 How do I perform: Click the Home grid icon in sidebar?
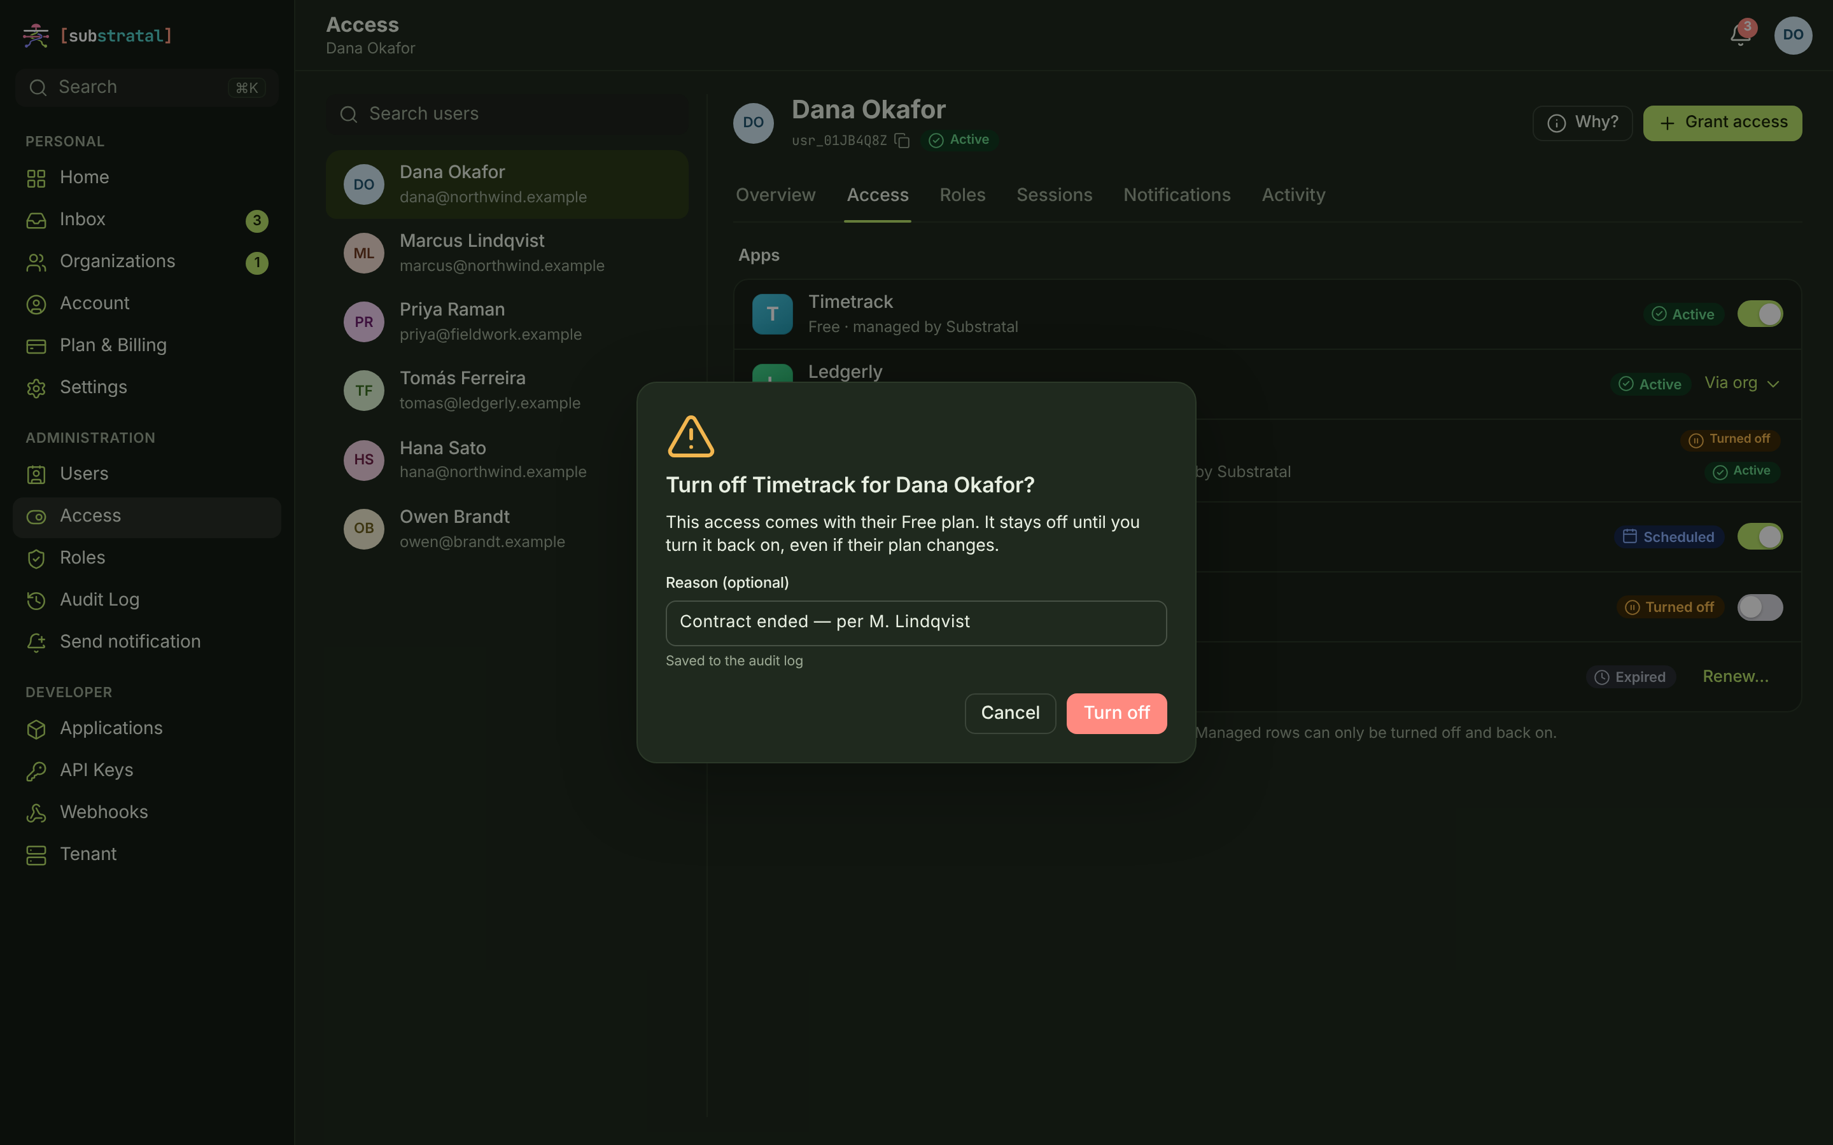pyautogui.click(x=36, y=178)
